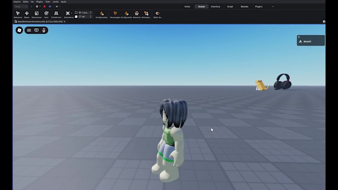338x190 pixels.
Task: Adjust the rotation snap stepper arrows
Action: pyautogui.click(x=90, y=16)
